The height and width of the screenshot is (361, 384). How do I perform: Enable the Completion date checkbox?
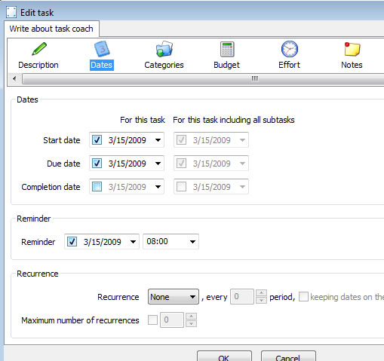pyautogui.click(x=97, y=187)
